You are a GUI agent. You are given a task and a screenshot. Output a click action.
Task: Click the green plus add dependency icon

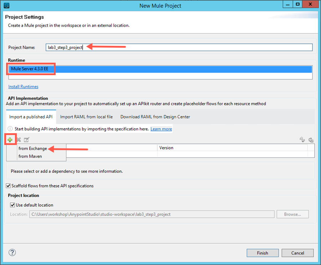click(10, 140)
